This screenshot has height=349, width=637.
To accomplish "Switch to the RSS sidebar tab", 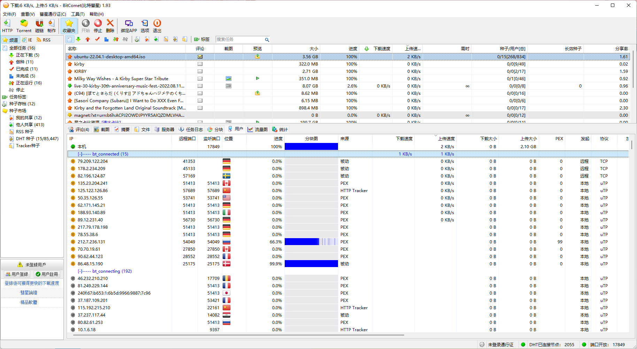I will [44, 40].
